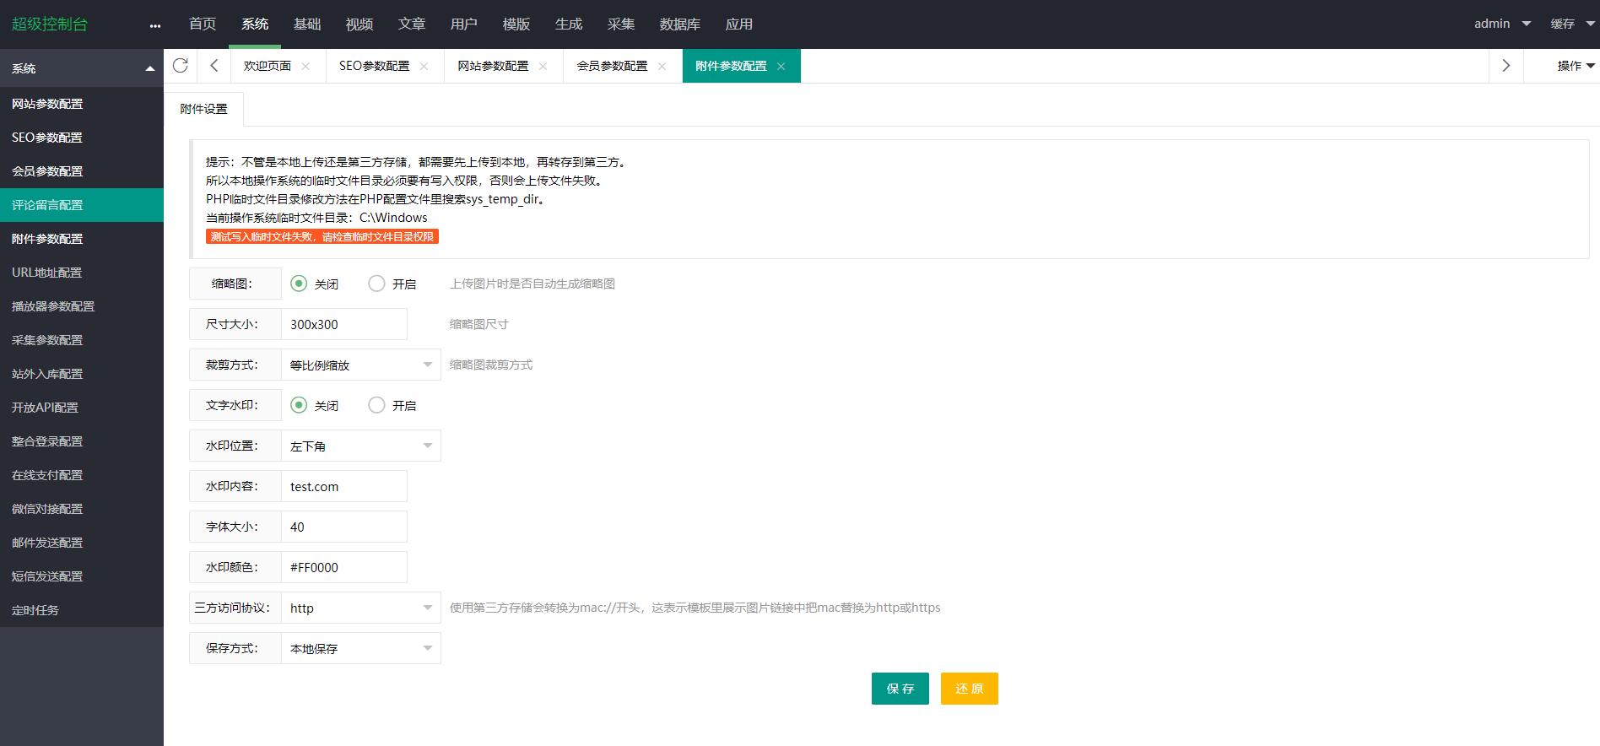This screenshot has width=1600, height=746.
Task: Close the 欢迎页面 tab
Action: pos(305,66)
